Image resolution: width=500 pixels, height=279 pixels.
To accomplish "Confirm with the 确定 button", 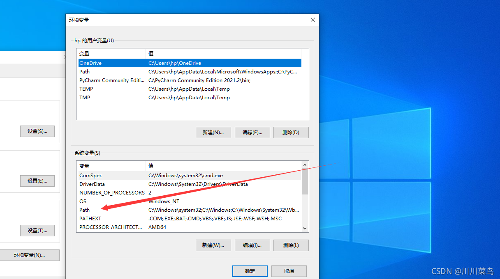I will click(x=250, y=271).
